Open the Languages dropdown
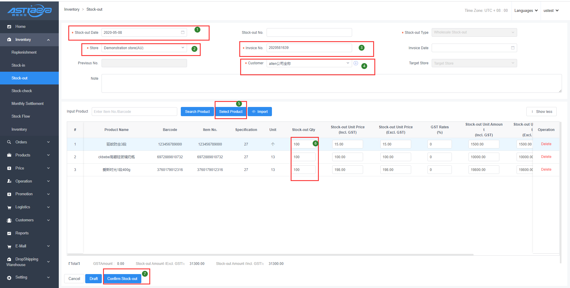Viewport: 570px width, 288px height. click(526, 11)
